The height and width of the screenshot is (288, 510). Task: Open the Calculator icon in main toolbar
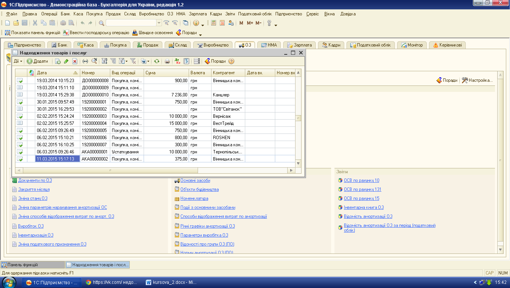[x=213, y=23]
